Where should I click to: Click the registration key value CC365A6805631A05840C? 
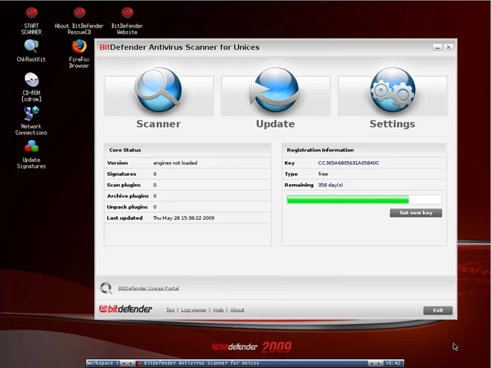[x=349, y=163]
